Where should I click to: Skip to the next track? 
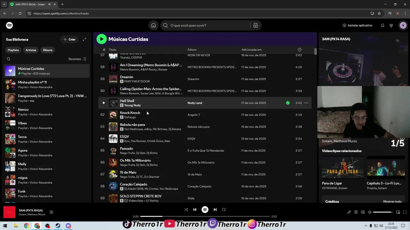point(215,210)
